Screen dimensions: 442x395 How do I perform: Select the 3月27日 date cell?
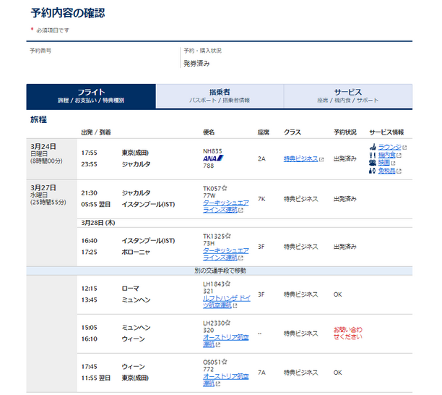51,223
